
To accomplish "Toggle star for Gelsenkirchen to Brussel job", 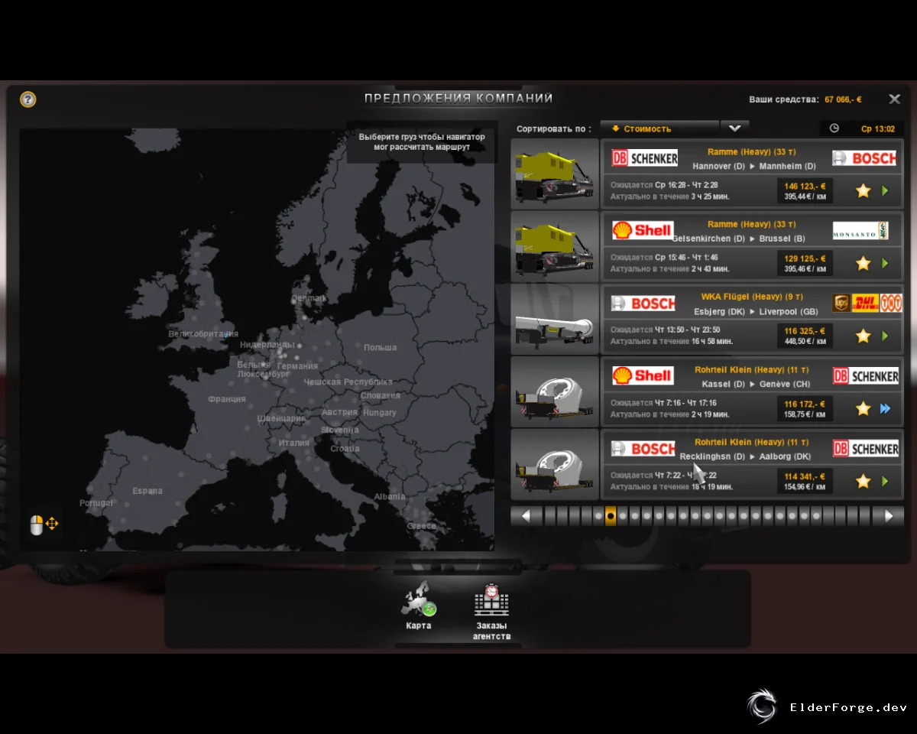I will coord(863,263).
